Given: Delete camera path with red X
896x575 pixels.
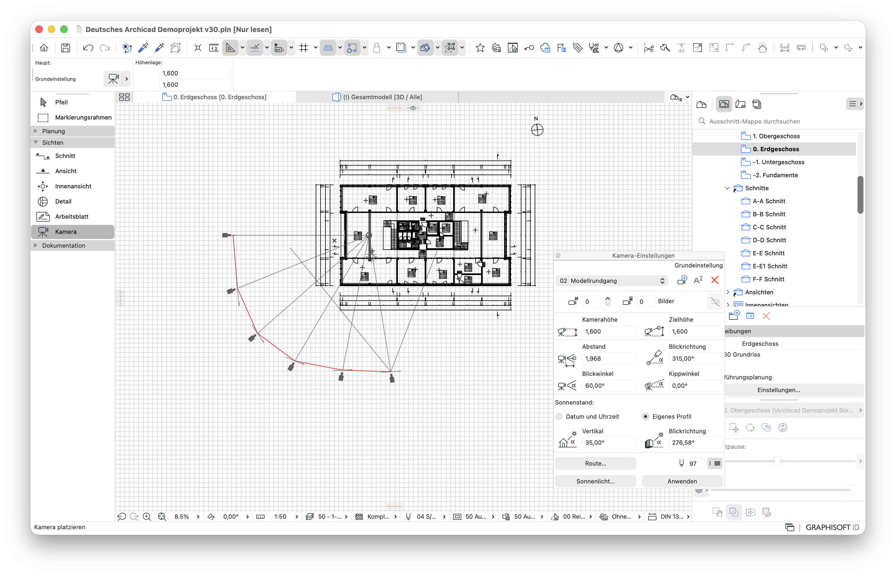Looking at the screenshot, I should coord(715,280).
